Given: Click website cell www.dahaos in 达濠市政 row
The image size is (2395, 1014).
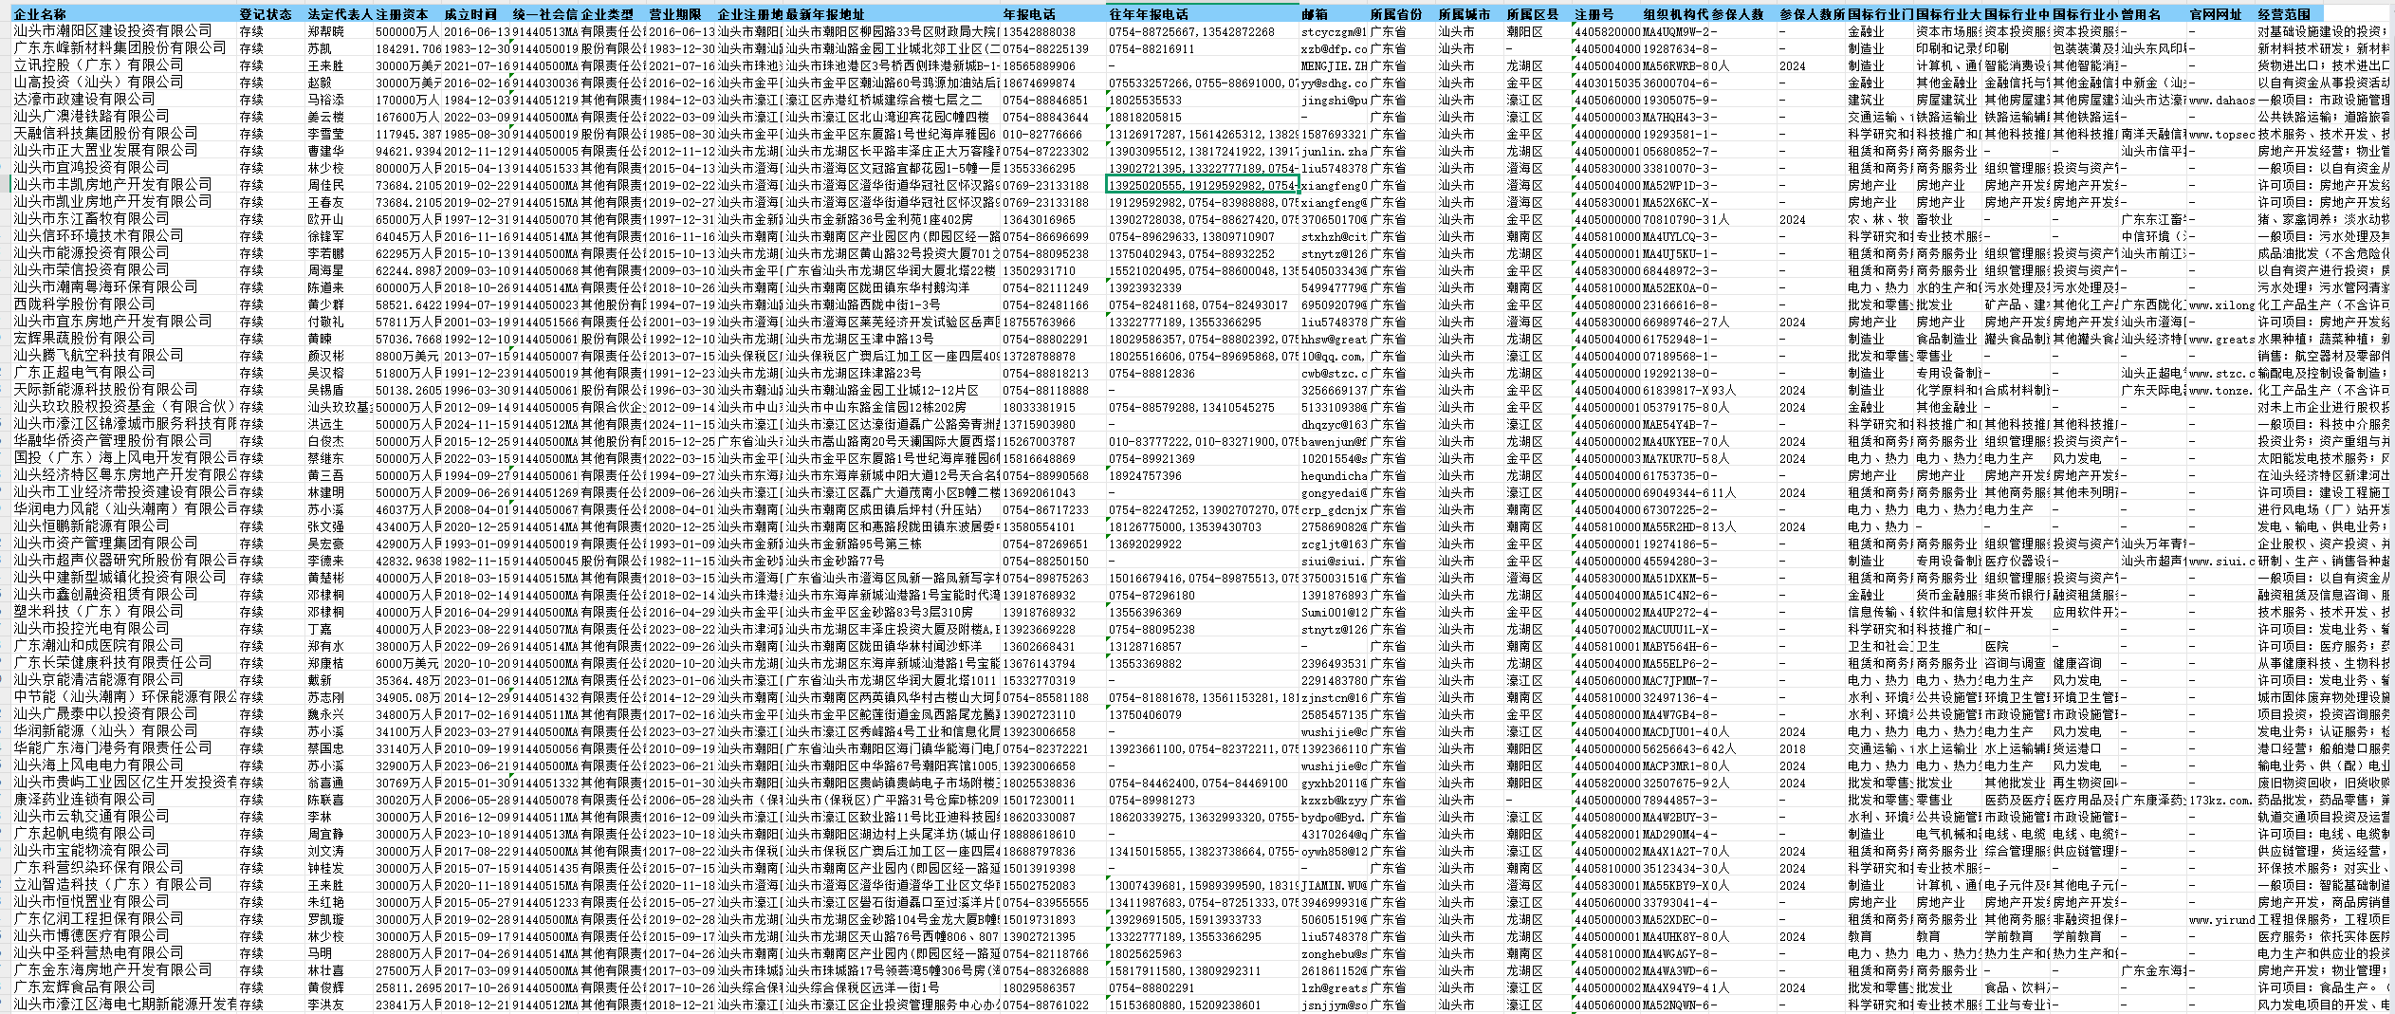Looking at the screenshot, I should click(2220, 100).
